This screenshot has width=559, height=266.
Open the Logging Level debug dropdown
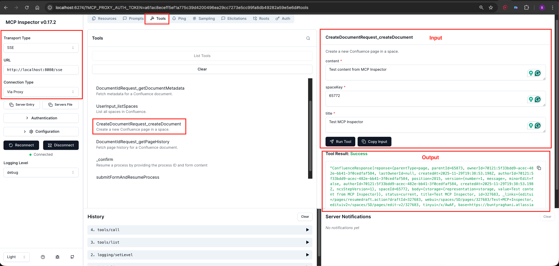(x=41, y=172)
